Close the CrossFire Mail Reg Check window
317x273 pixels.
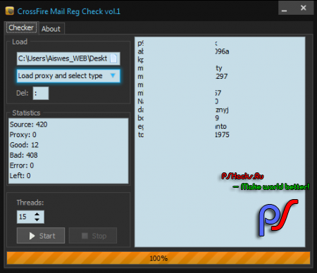point(303,8)
